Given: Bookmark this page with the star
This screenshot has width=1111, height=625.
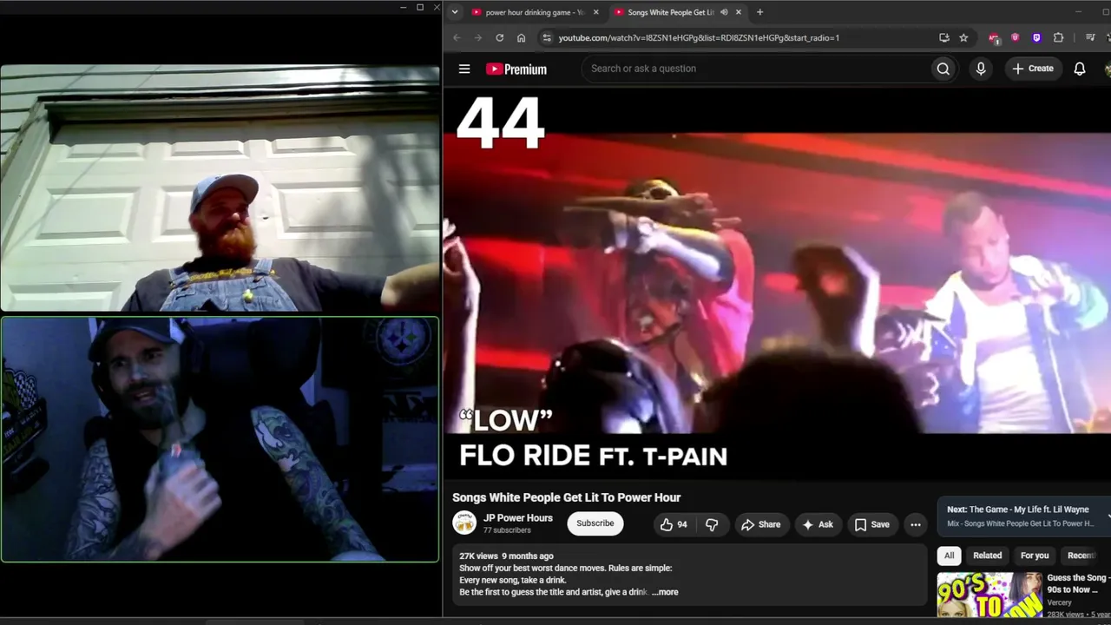Looking at the screenshot, I should pos(963,37).
